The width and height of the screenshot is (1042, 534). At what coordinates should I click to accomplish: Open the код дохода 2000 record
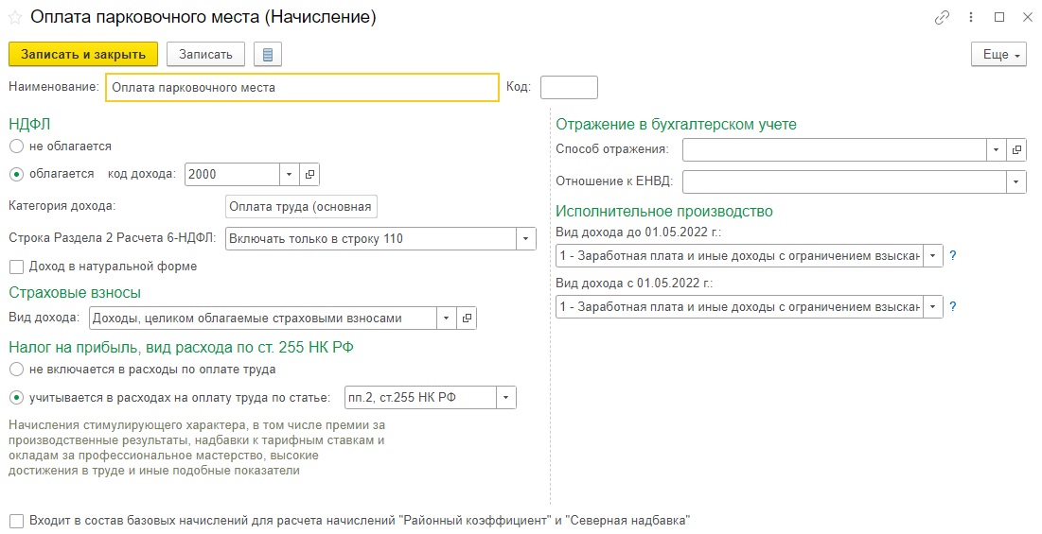tap(309, 175)
